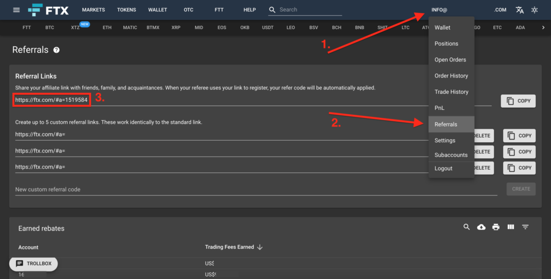This screenshot has width=551, height=279.
Task: Search earned rebates with magnifier icon
Action: click(x=467, y=227)
